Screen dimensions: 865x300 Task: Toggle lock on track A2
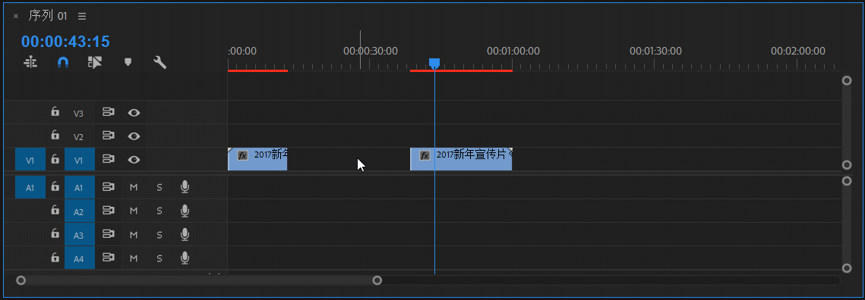pyautogui.click(x=55, y=211)
